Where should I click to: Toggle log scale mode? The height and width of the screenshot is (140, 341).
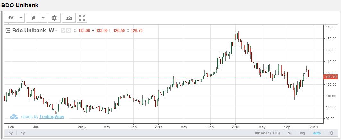coord(302,133)
